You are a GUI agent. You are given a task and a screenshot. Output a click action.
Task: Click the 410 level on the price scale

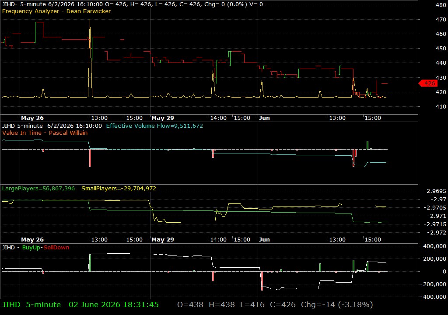(441, 106)
